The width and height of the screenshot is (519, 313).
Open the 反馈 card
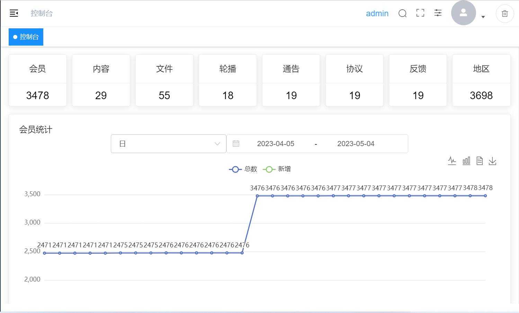pos(418,80)
